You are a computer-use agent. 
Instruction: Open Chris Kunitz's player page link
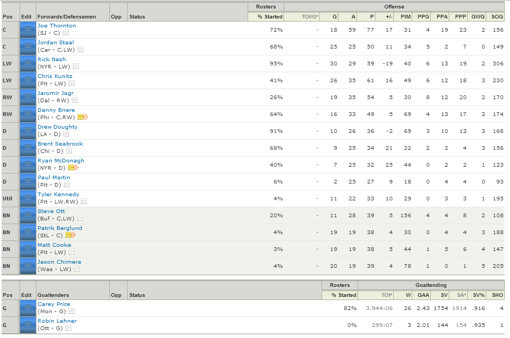[x=55, y=76]
